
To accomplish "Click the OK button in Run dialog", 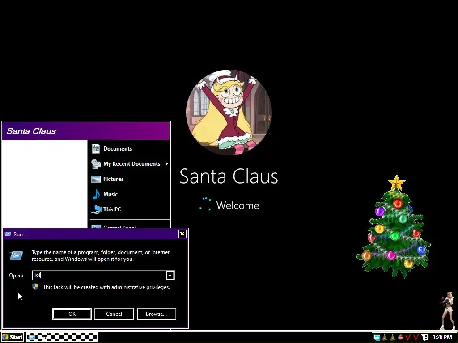I will [72, 314].
